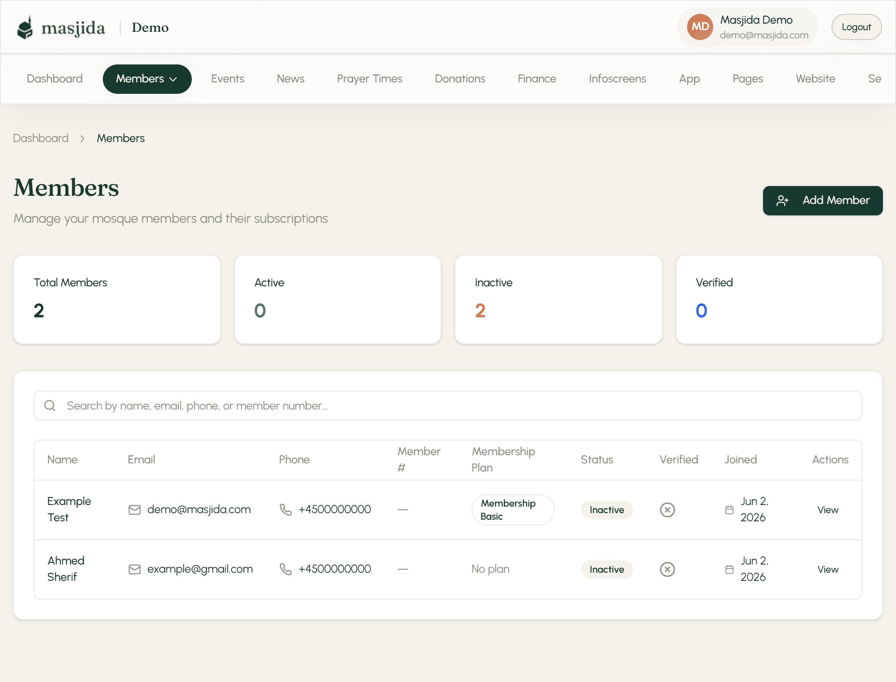Click the Actions column header

click(x=830, y=460)
